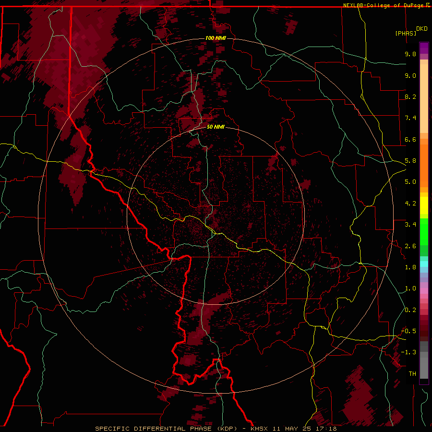Click the DKD label above the color scale
432x432 pixels.
coord(422,29)
